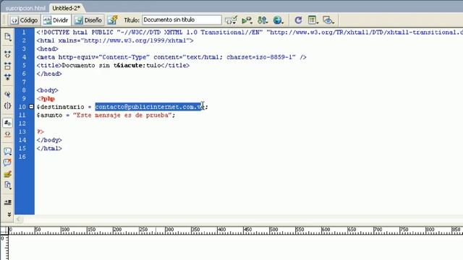Toggle Highlight Invalid HTML icon
463x260 pixels.
click(x=8, y=134)
